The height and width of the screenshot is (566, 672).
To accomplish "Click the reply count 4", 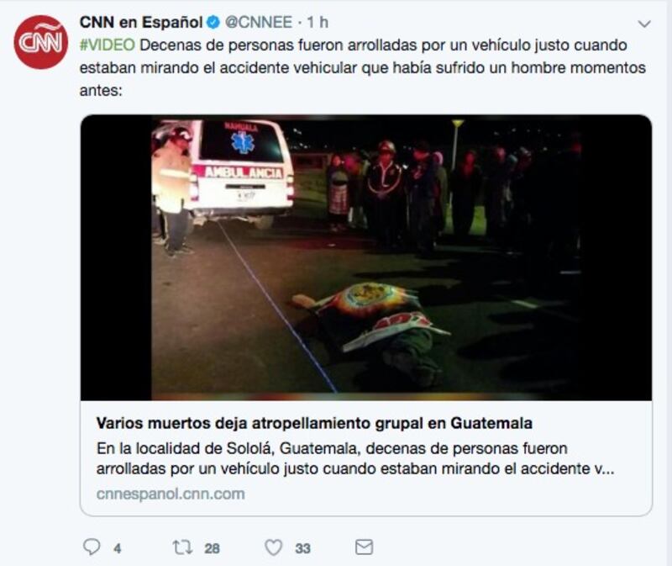I will point(118,548).
